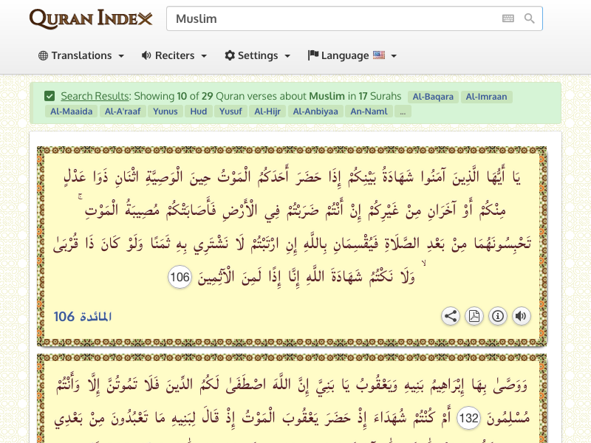Open the Language dropdown menu
Image resolution: width=591 pixels, height=443 pixels.
(x=352, y=56)
